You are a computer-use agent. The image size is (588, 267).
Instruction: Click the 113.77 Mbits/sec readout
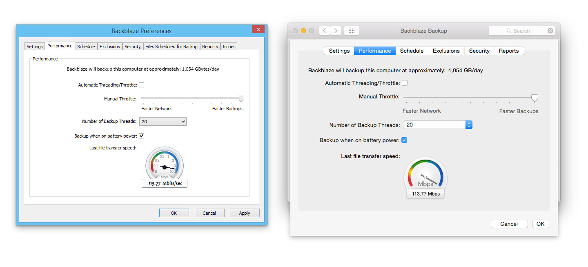165,183
